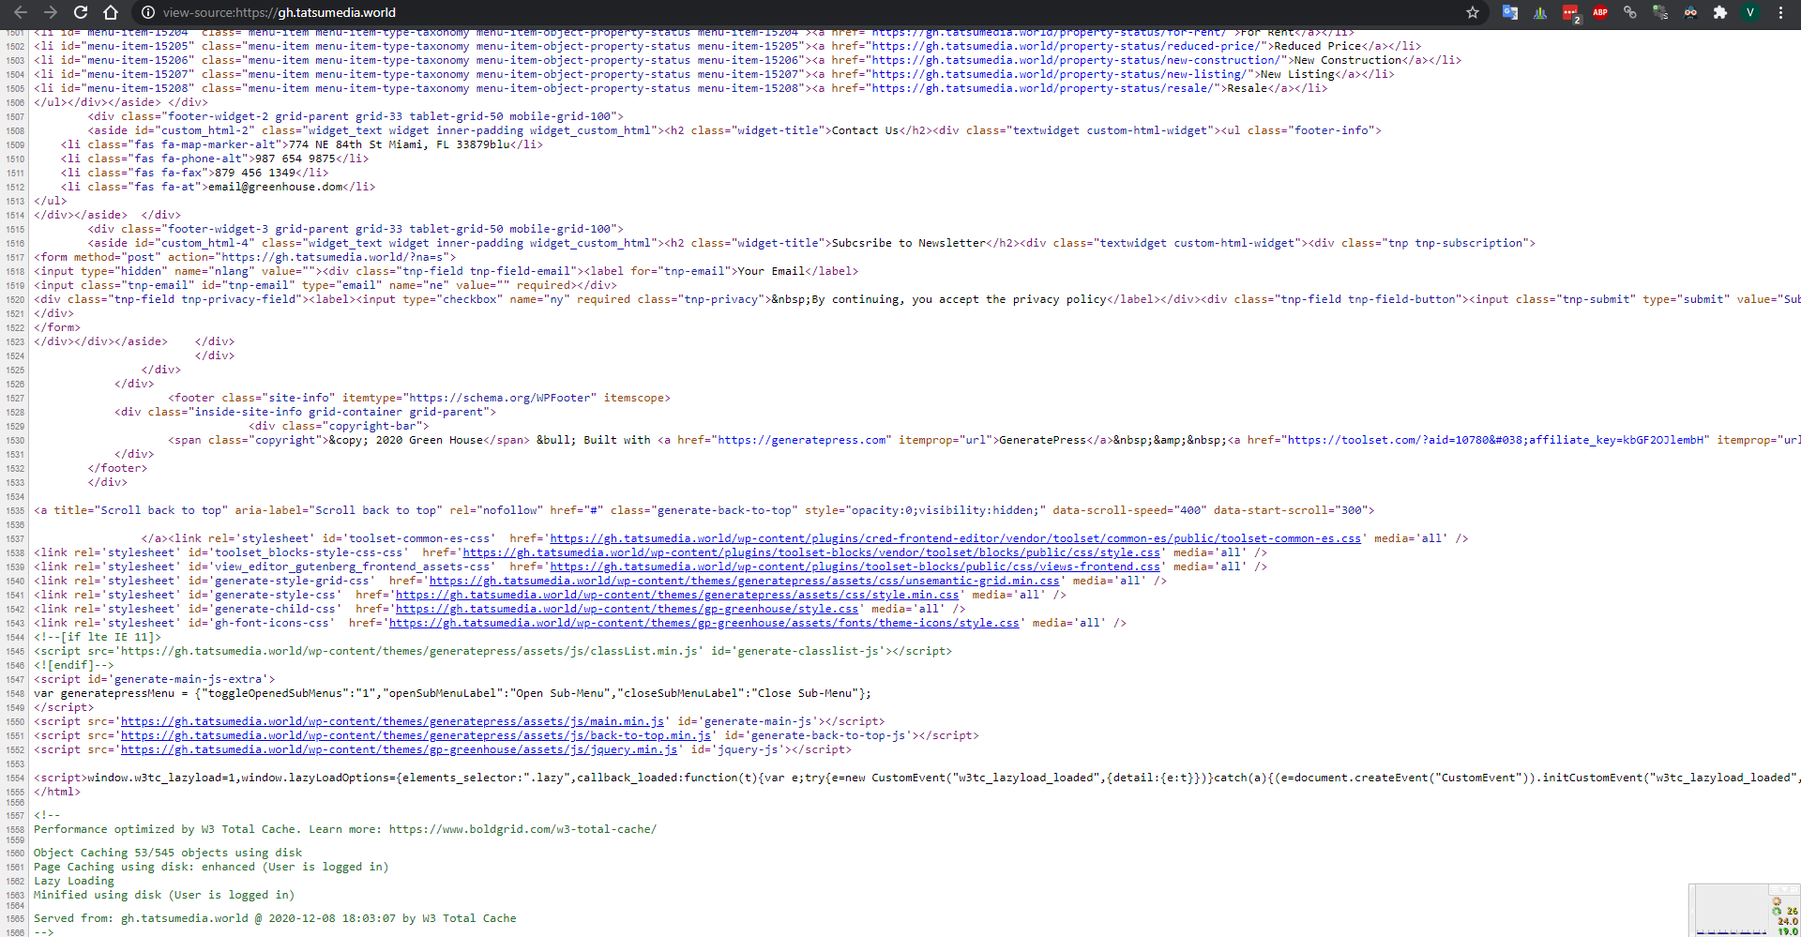The width and height of the screenshot is (1801, 937).
Task: Click the browser back arrow
Action: tap(21, 13)
